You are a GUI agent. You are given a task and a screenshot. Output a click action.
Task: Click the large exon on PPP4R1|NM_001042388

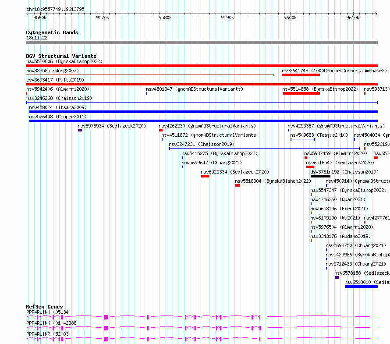[106, 328]
